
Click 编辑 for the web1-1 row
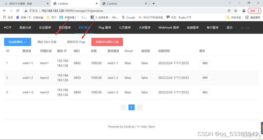(205, 63)
